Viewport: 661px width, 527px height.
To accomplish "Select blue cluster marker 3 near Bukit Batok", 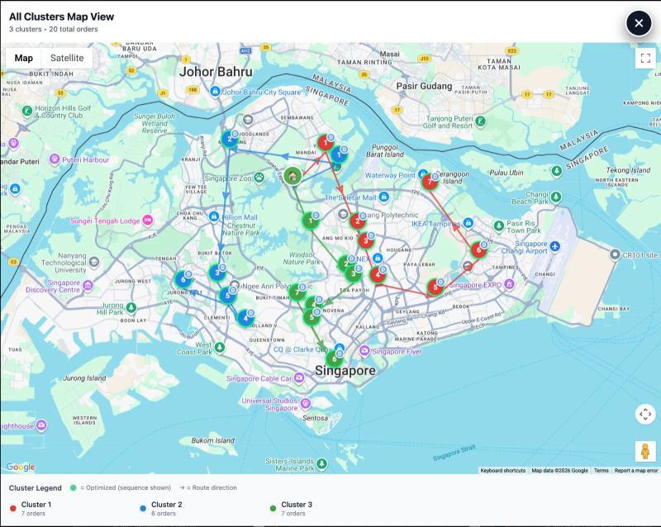I will point(217,273).
